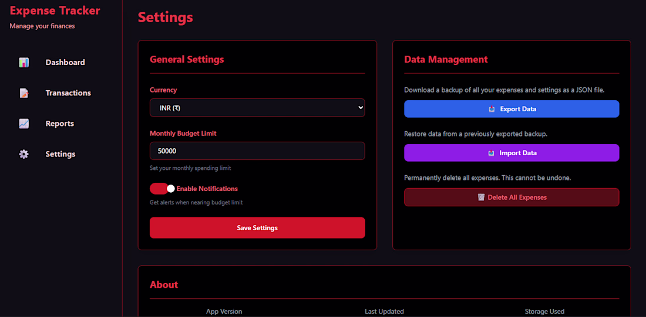The height and width of the screenshot is (317, 646).
Task: Click the Enable Notifications label text
Action: coord(207,189)
